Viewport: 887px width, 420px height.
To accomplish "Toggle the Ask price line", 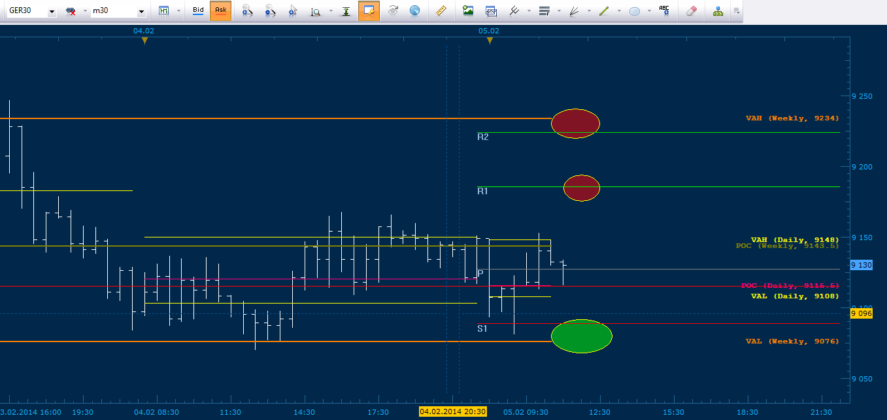I will (221, 10).
